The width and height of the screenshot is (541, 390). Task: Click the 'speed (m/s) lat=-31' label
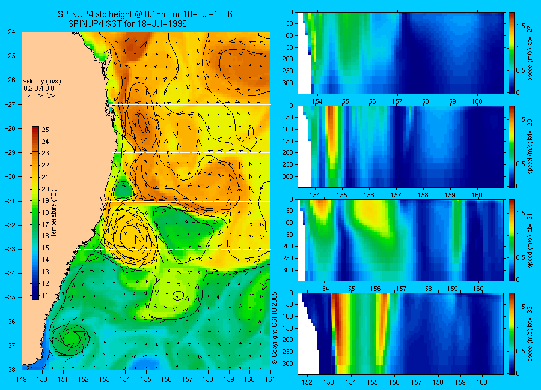pos(531,240)
